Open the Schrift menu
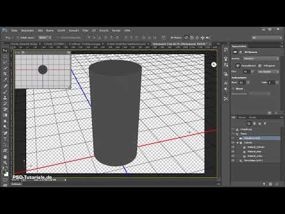This screenshot has height=214, width=285. point(61,30)
